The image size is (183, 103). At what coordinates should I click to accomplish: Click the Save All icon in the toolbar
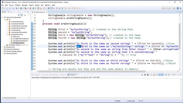click(x=10, y=8)
